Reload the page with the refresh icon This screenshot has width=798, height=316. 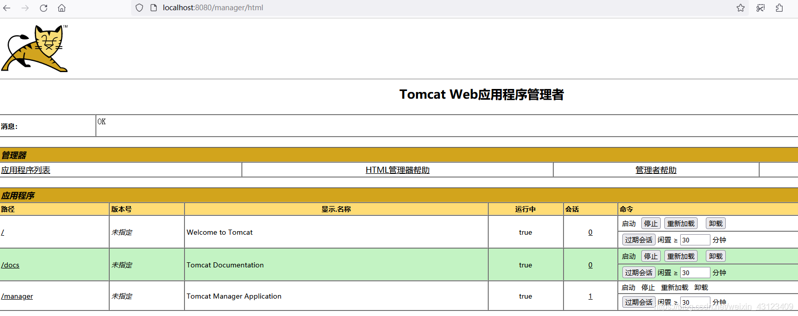[x=44, y=8]
